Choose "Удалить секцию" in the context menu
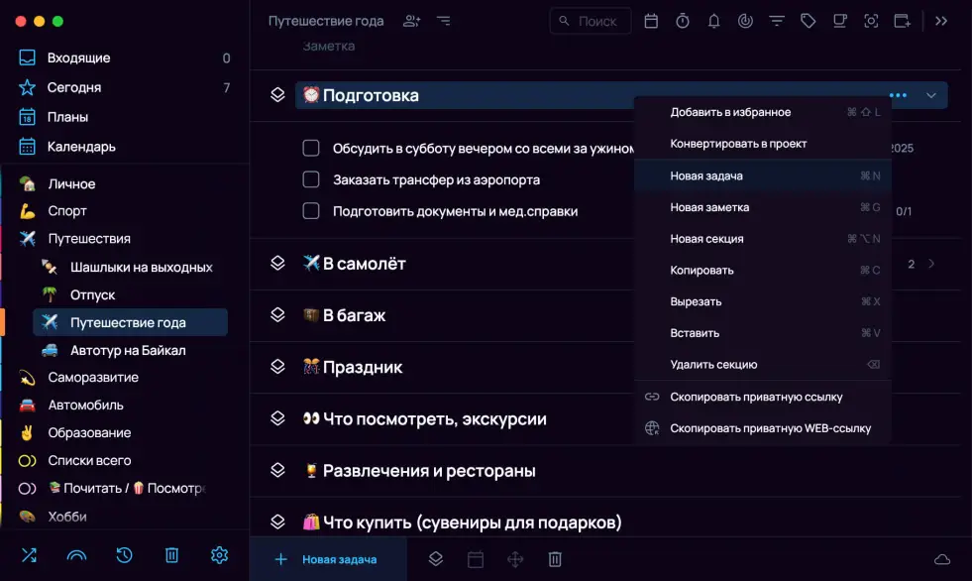The image size is (972, 581). [713, 365]
